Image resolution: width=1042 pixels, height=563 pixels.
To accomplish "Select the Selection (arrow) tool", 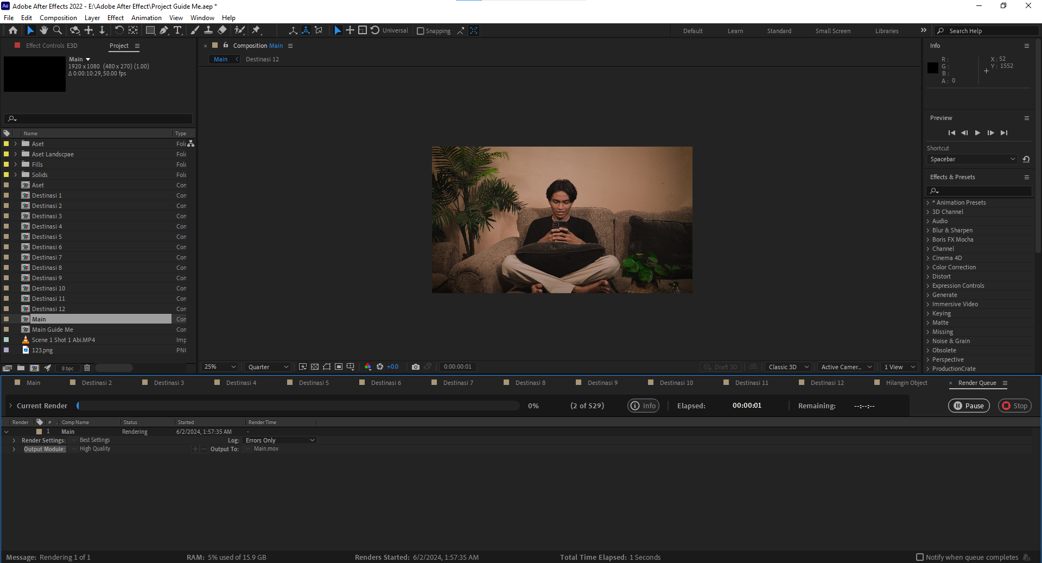I will coord(30,30).
